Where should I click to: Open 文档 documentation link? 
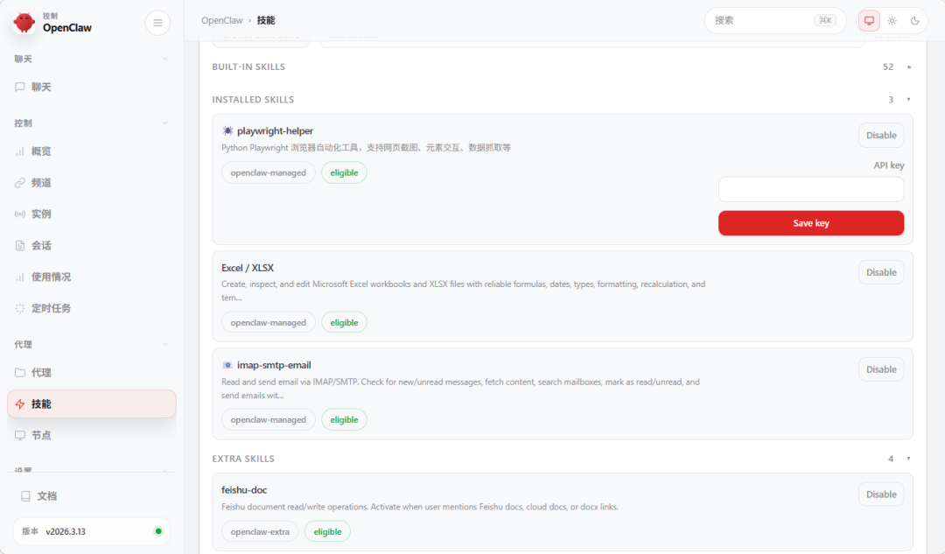pyautogui.click(x=92, y=496)
